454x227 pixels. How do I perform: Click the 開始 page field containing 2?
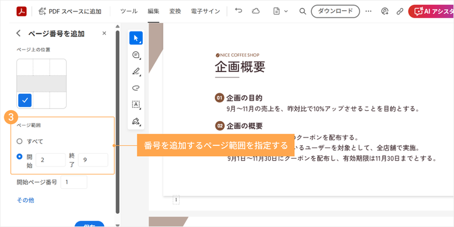tap(51, 160)
